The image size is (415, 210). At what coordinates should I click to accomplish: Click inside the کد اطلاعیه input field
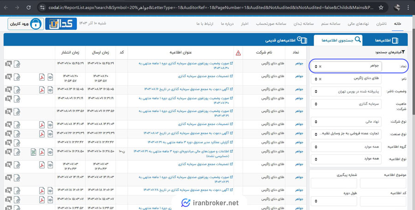[x=383, y=201]
